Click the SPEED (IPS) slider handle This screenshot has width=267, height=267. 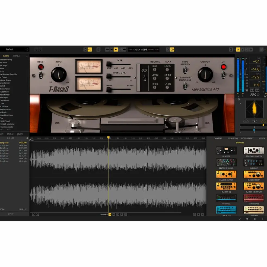pos(109,76)
